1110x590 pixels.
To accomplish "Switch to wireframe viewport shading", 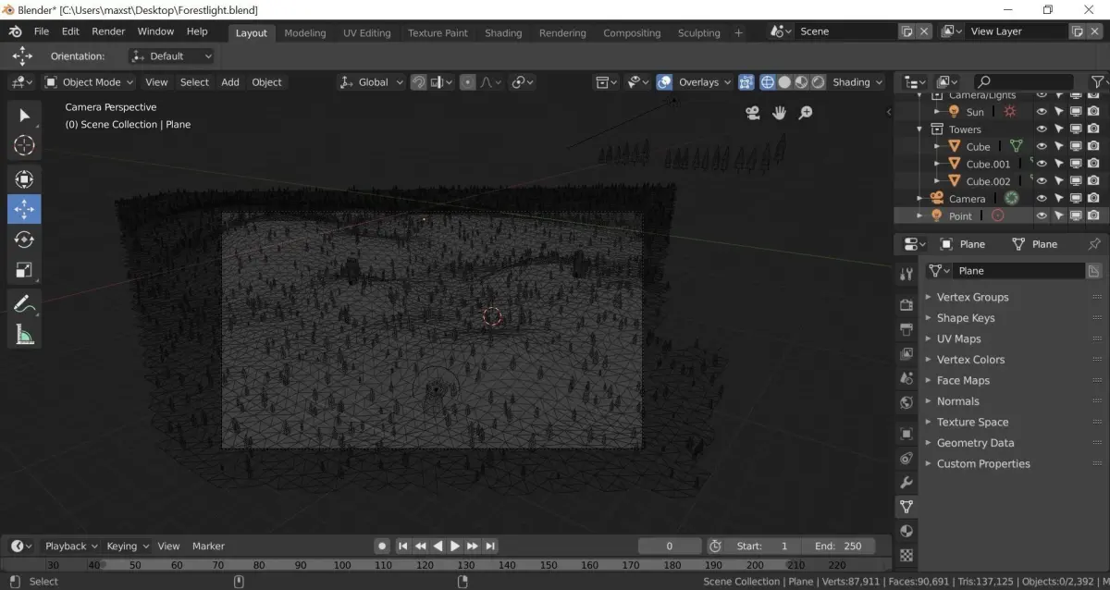I will (x=768, y=82).
